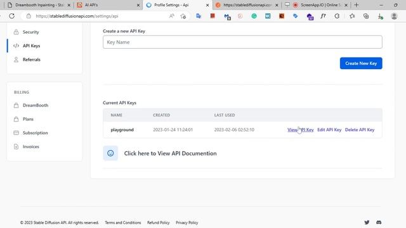Click here to View API Documention
Viewport: 406px width, 228px height.
171,153
